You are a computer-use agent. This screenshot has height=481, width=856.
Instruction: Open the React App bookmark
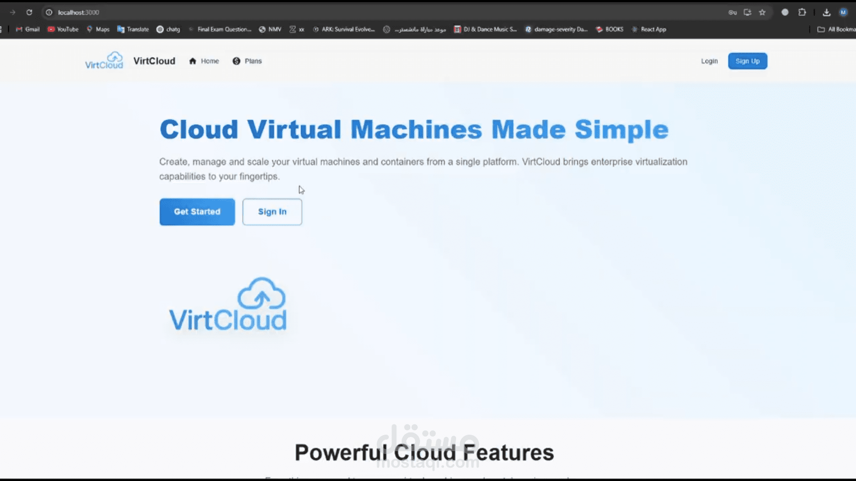[x=649, y=29]
